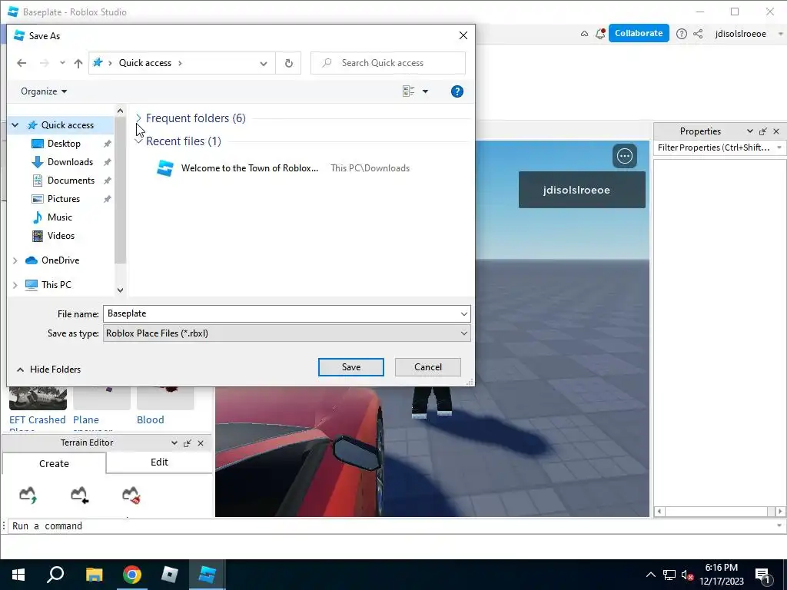Open Roblox Studio help icon
This screenshot has height=590, width=787.
pos(681,34)
